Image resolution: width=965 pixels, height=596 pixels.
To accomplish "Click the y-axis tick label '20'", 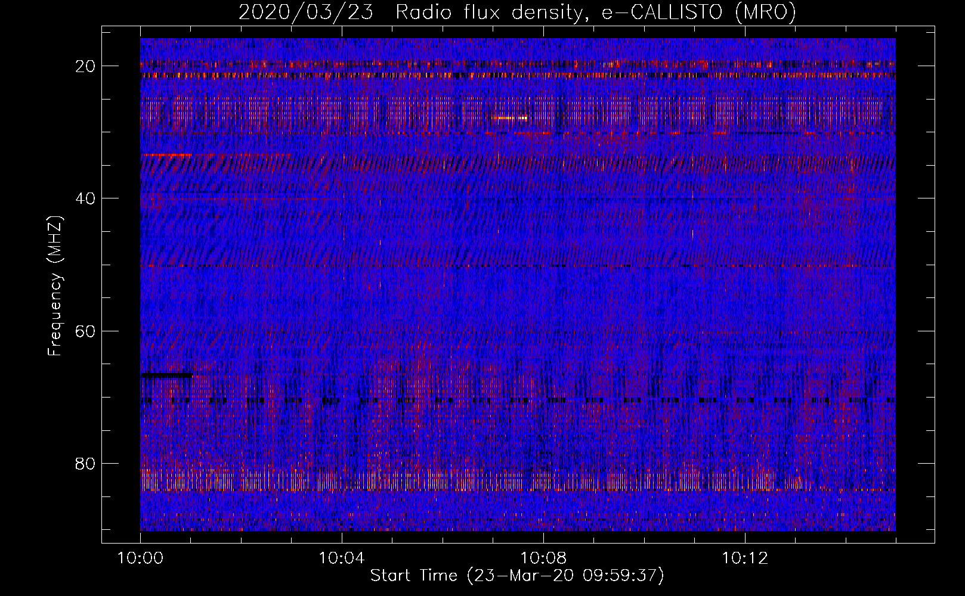I will point(86,66).
